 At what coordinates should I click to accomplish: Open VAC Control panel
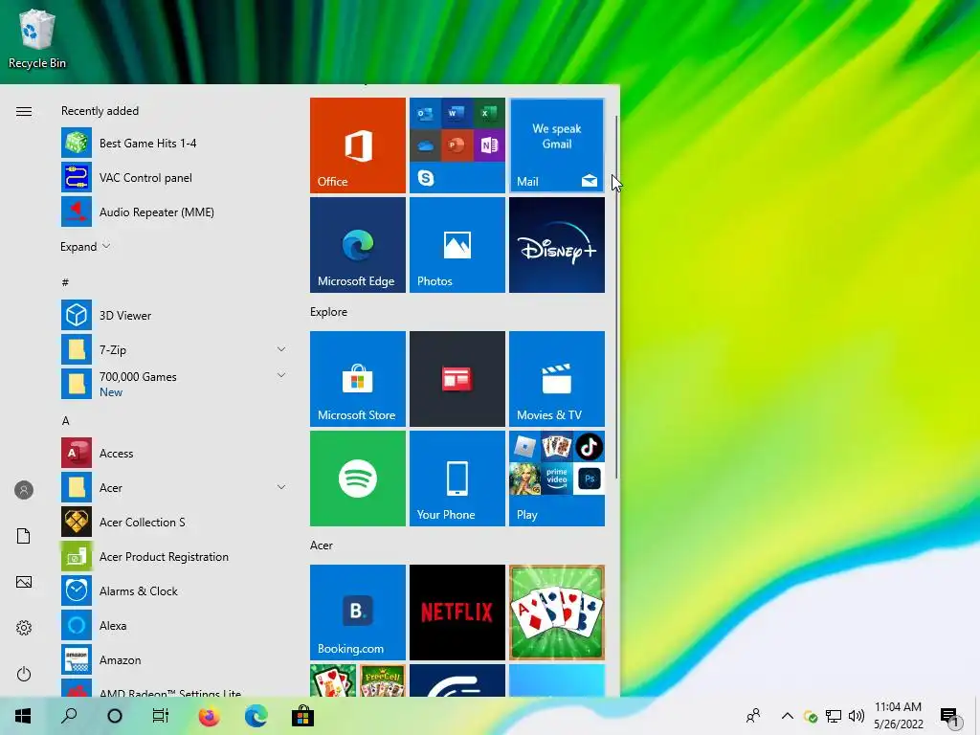[175, 177]
